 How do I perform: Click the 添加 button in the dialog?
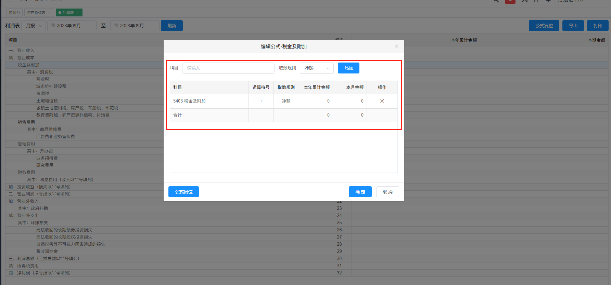tap(348, 68)
